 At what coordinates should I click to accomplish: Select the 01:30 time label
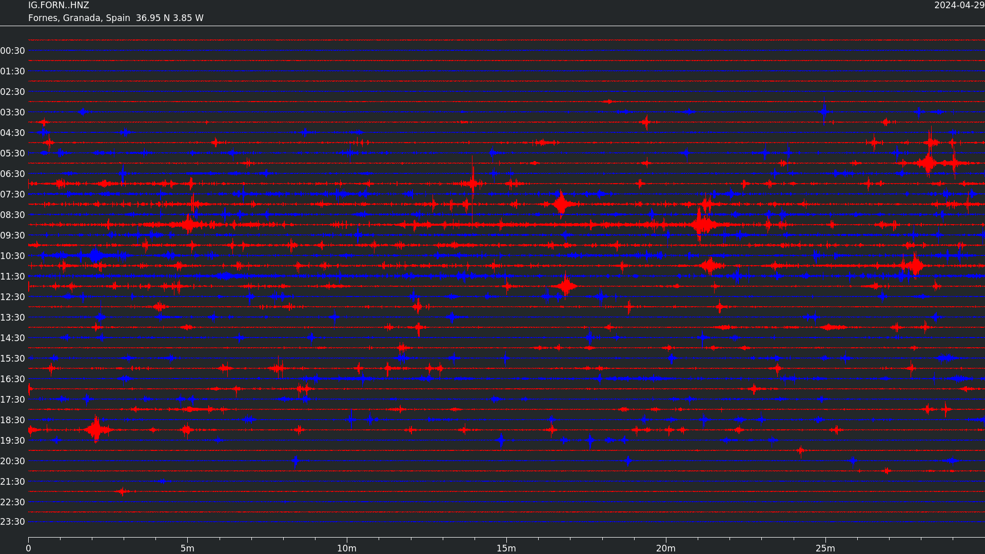[x=13, y=71]
